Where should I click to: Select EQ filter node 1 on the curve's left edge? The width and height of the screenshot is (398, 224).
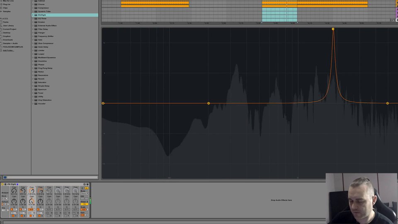(x=103, y=103)
